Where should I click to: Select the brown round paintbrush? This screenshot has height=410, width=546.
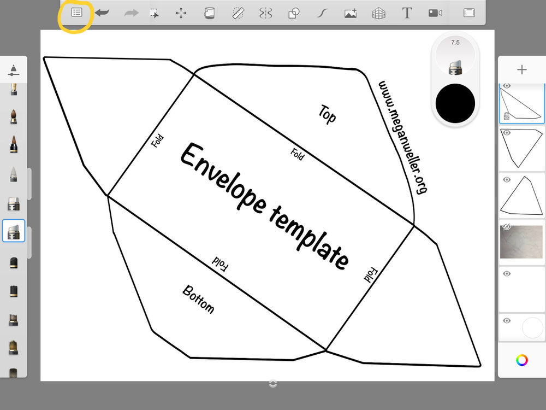tap(13, 117)
